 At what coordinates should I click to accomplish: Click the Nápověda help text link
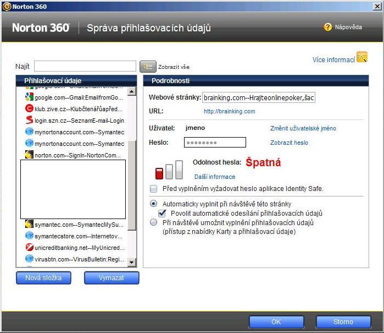click(x=348, y=27)
